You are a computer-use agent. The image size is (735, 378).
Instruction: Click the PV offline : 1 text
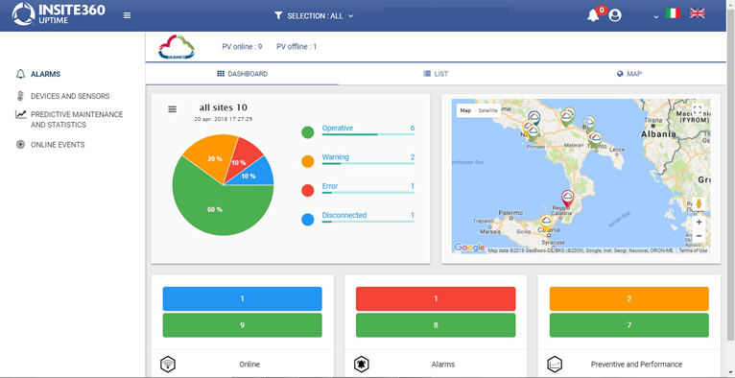coord(296,47)
